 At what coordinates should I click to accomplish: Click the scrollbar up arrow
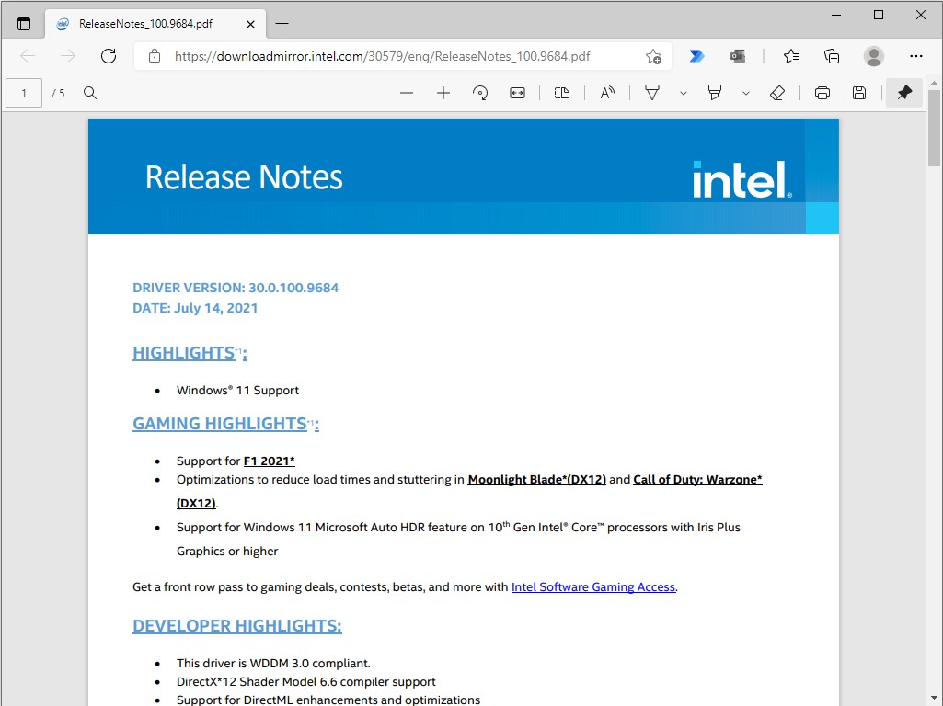pyautogui.click(x=934, y=83)
